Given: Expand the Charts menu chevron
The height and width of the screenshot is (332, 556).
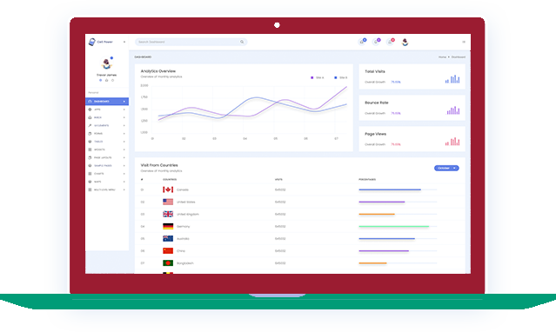Looking at the screenshot, I should 124,174.
